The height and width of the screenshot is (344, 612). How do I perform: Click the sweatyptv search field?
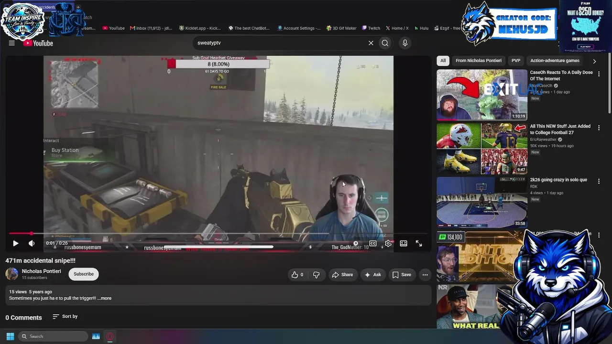(x=280, y=43)
